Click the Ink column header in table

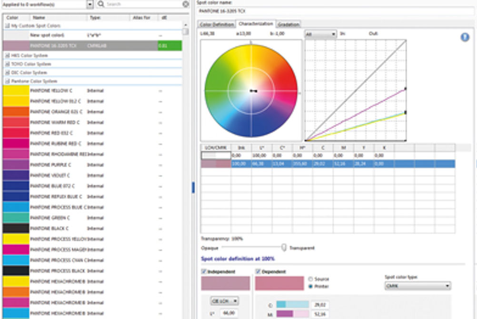241,148
